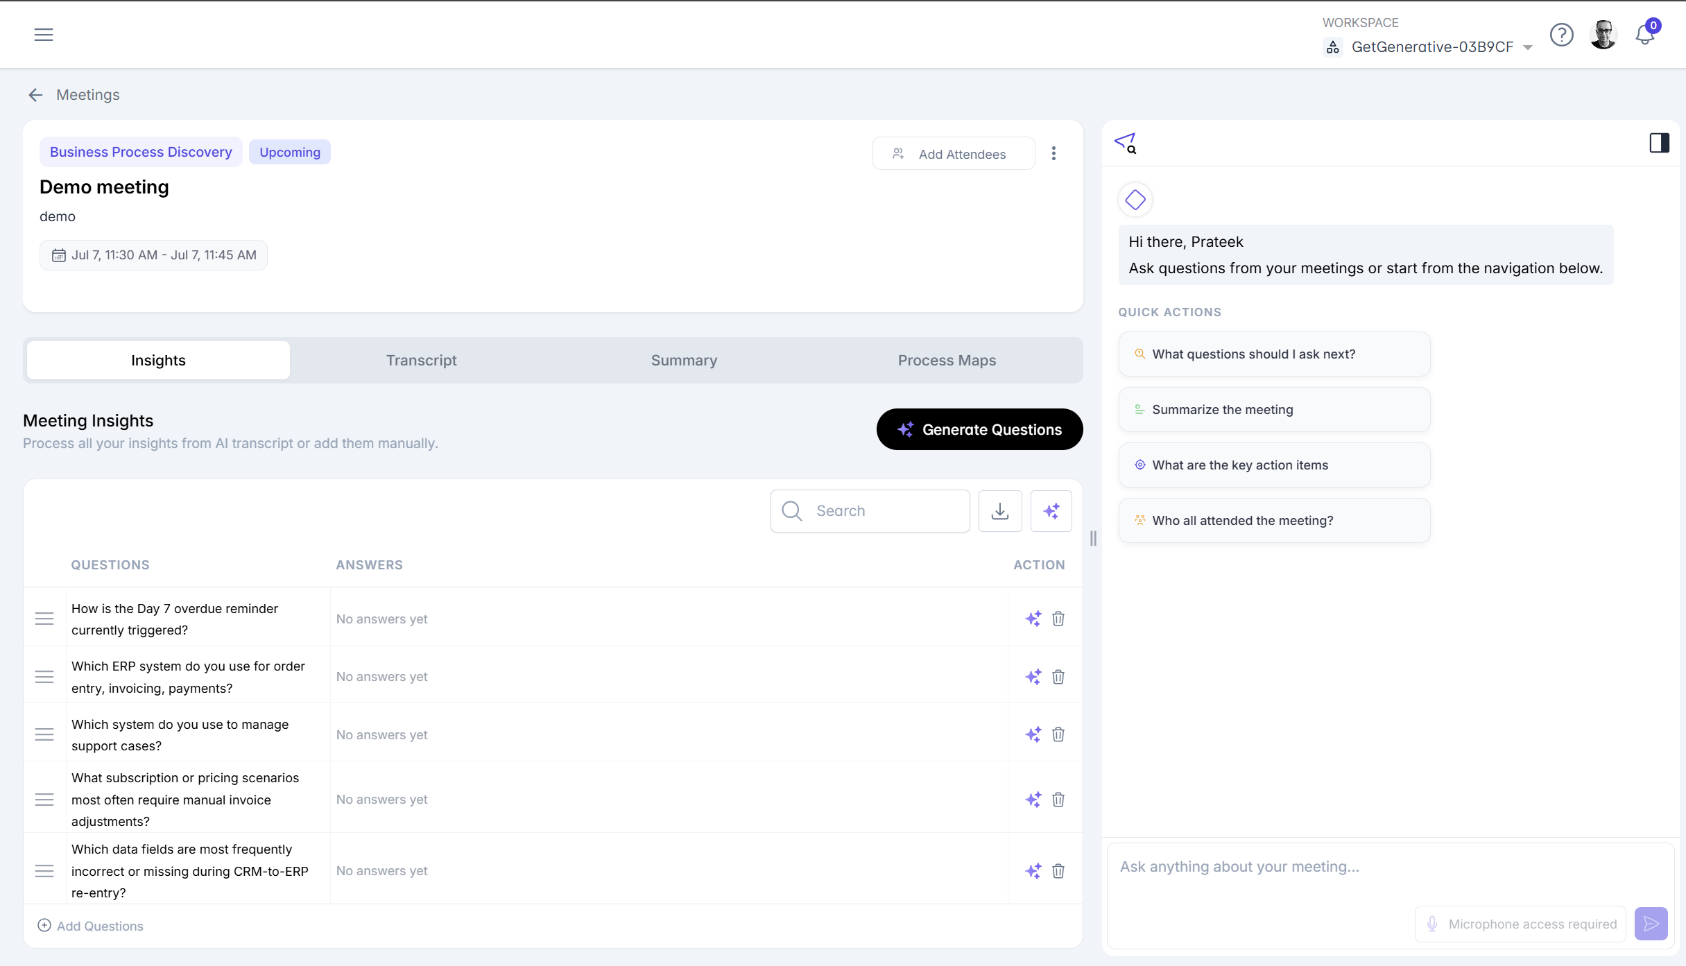Generate AI answer for CRM-to-ERP data fields question
The image size is (1686, 966).
1033,871
